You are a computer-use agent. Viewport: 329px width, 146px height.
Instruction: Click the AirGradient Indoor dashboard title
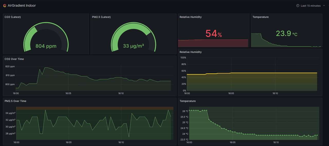pyautogui.click(x=22, y=6)
